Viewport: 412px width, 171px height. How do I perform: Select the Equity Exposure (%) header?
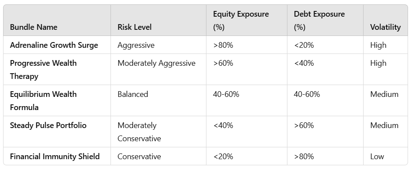pos(241,21)
